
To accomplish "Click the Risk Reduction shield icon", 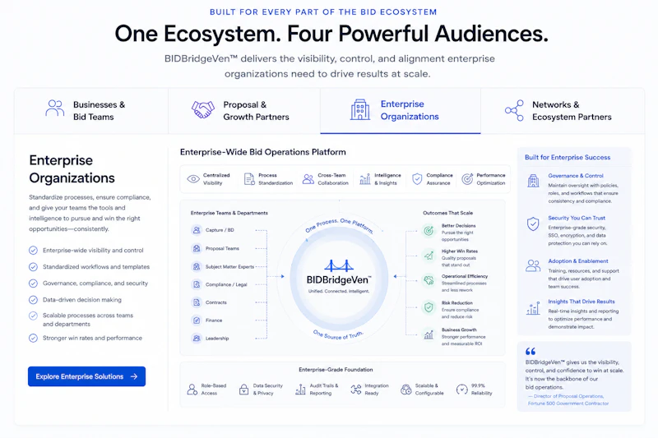I will coord(429,307).
